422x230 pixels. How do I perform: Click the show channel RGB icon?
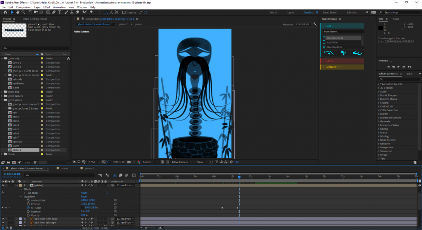tap(138, 162)
